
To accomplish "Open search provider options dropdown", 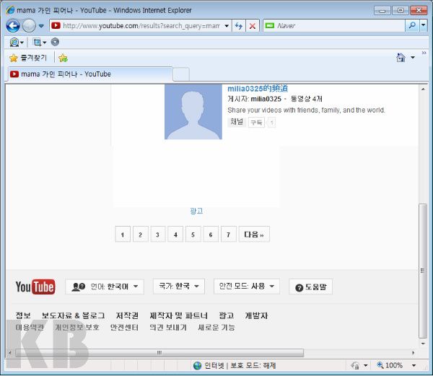I will 424,26.
